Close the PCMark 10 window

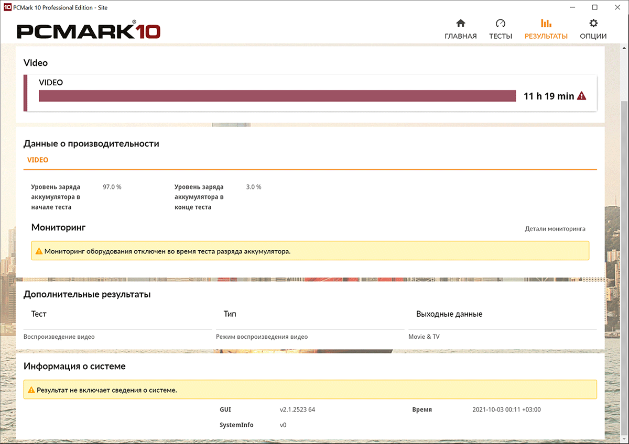coord(617,7)
